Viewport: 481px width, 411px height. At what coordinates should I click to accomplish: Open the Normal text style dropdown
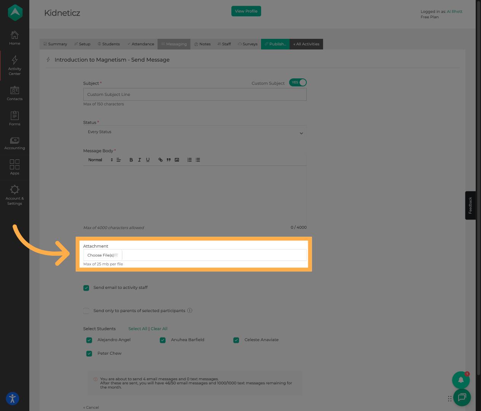(100, 160)
